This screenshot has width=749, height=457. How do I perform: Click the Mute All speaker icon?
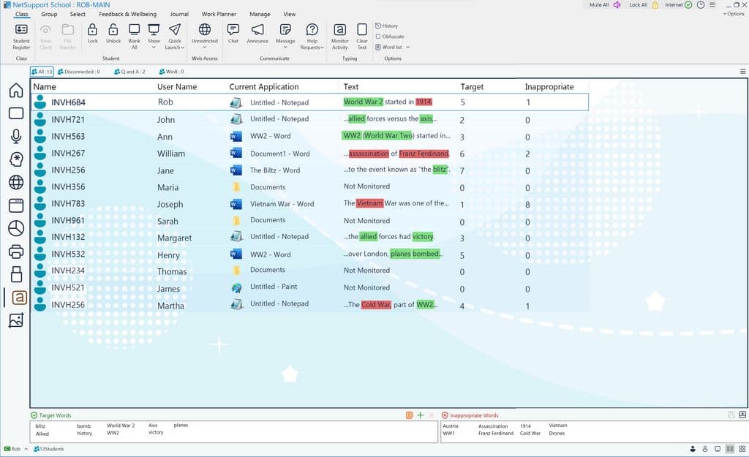tap(617, 5)
